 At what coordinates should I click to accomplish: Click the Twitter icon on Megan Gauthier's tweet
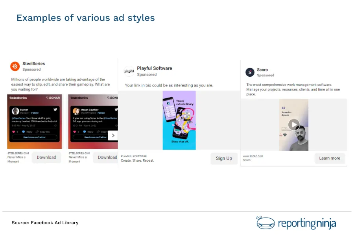pos(116,109)
